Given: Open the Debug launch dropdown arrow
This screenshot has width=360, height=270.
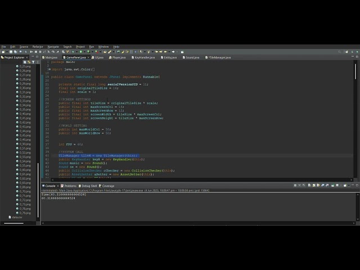Looking at the screenshot, I should coord(76,52).
